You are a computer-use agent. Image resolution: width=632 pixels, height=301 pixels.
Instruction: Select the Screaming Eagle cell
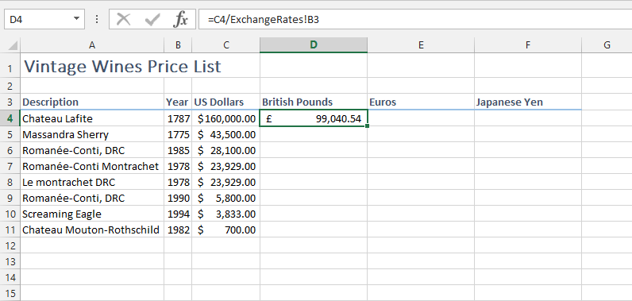pyautogui.click(x=92, y=214)
